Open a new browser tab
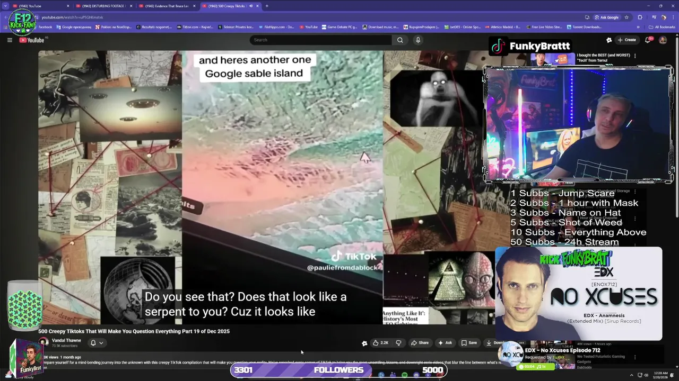679x381 pixels. pyautogui.click(x=267, y=6)
